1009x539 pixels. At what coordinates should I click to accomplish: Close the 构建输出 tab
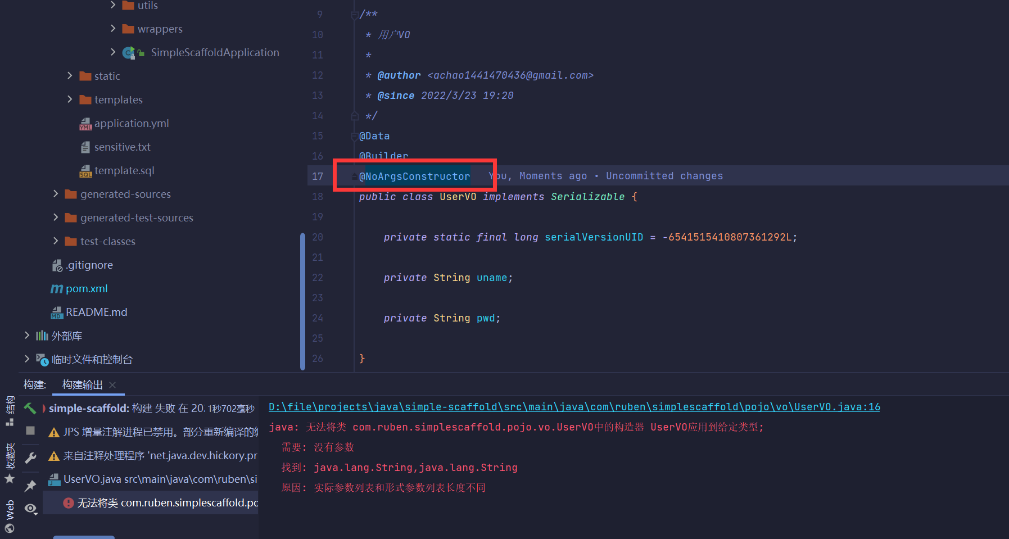click(x=112, y=384)
